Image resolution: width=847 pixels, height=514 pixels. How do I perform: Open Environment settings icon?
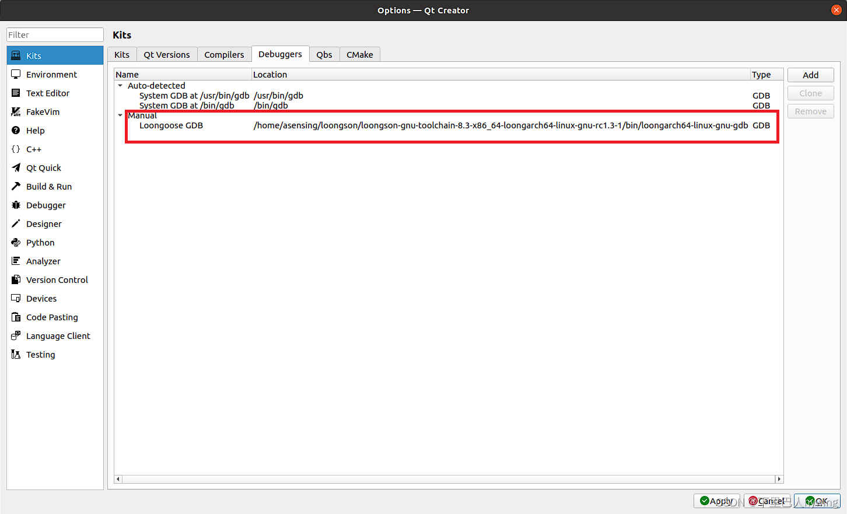(x=16, y=74)
